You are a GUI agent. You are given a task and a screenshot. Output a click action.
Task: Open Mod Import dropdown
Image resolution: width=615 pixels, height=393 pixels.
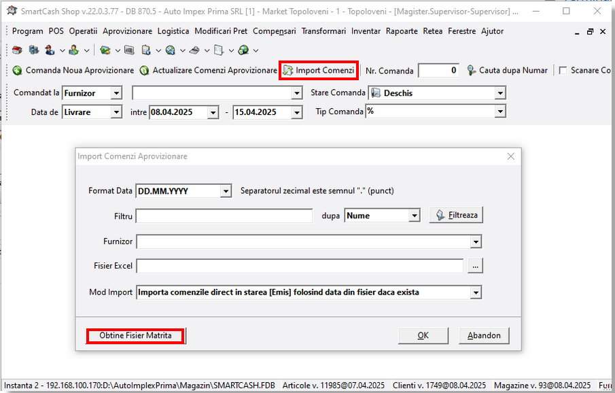476,292
